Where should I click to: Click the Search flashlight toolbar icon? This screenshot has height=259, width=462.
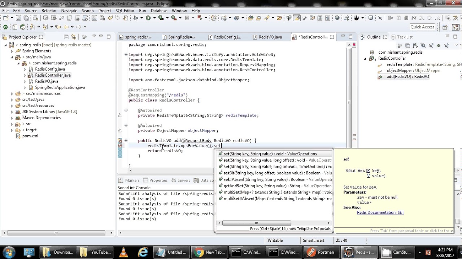[x=267, y=18]
